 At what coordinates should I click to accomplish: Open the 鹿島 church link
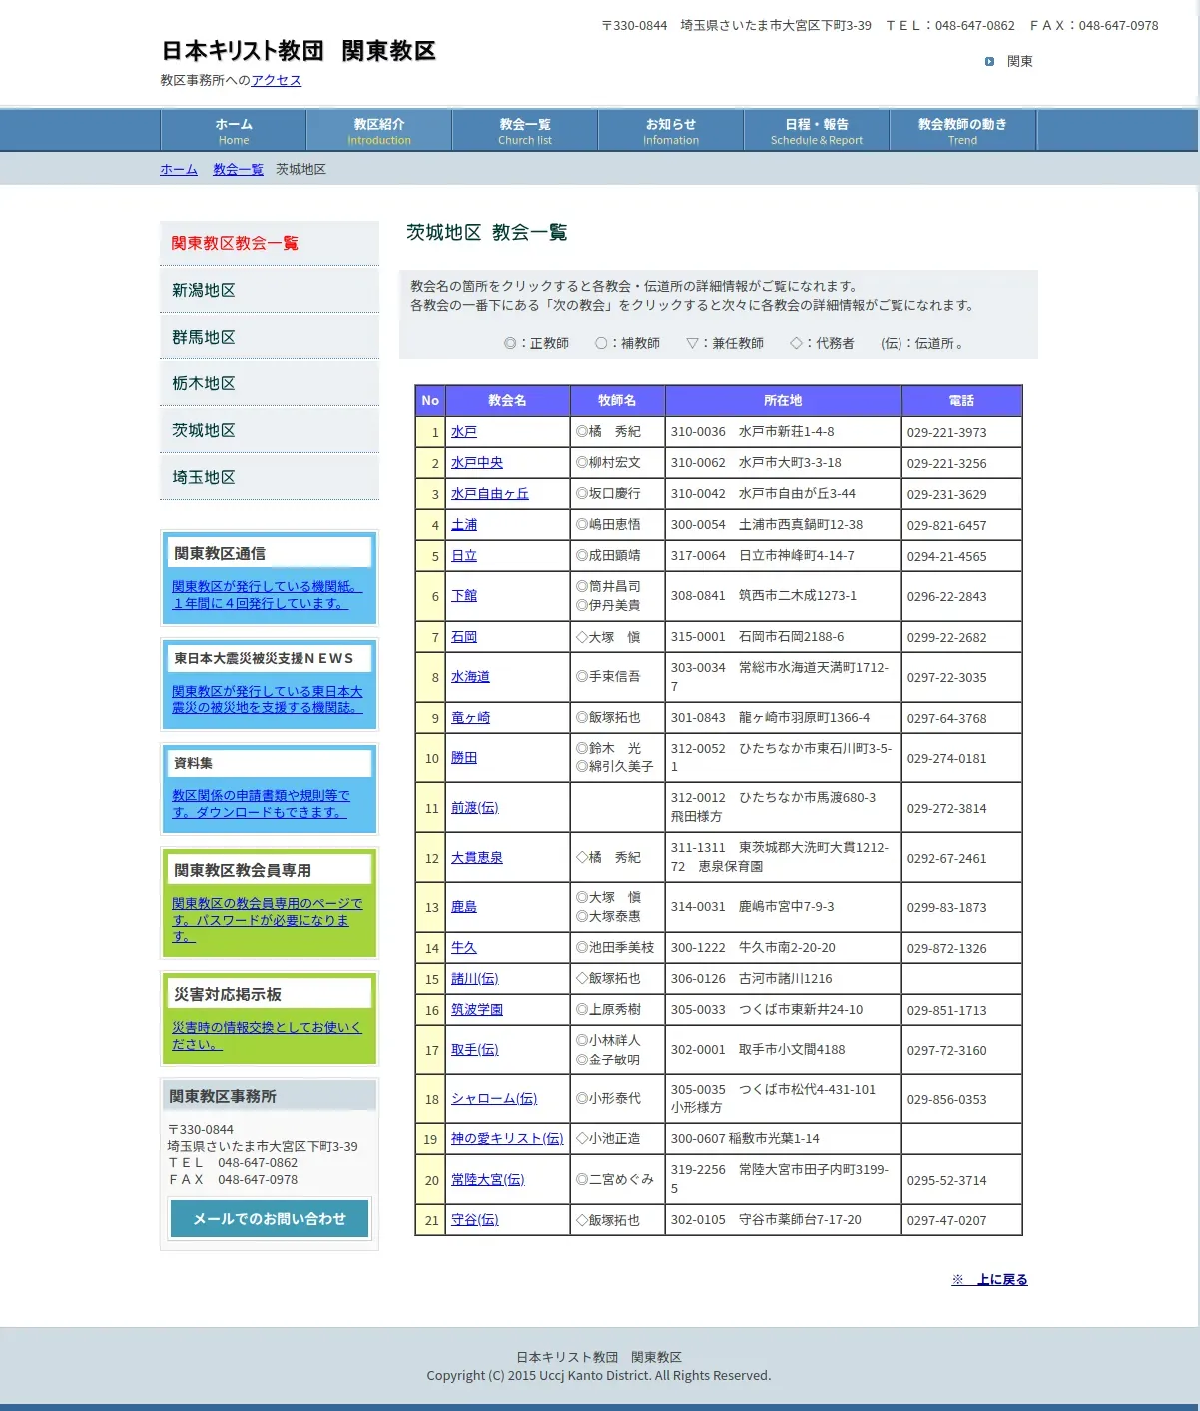(464, 907)
